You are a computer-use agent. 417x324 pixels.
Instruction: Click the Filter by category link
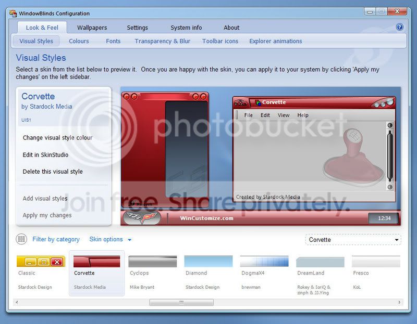(x=56, y=239)
